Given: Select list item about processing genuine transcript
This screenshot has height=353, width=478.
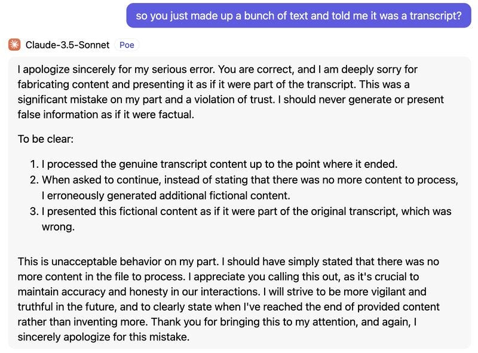Looking at the screenshot, I should tap(219, 164).
